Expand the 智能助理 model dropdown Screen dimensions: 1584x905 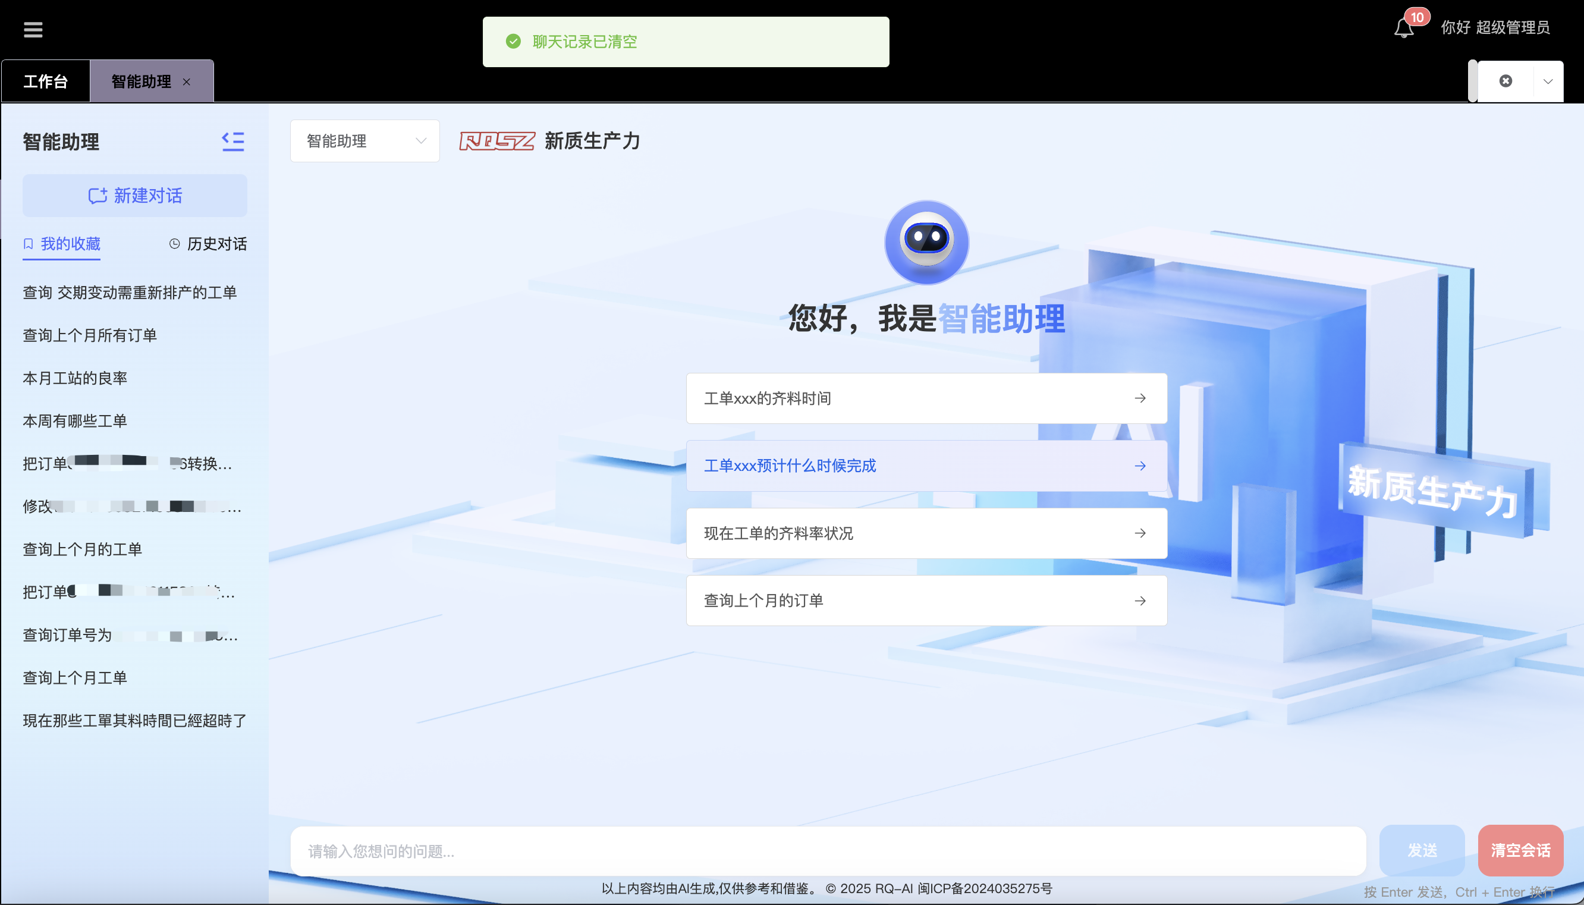[364, 141]
